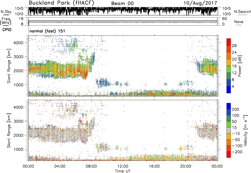Click the '3000' tick on power panel
The width and height of the screenshot is (251, 173).
coord(19,57)
